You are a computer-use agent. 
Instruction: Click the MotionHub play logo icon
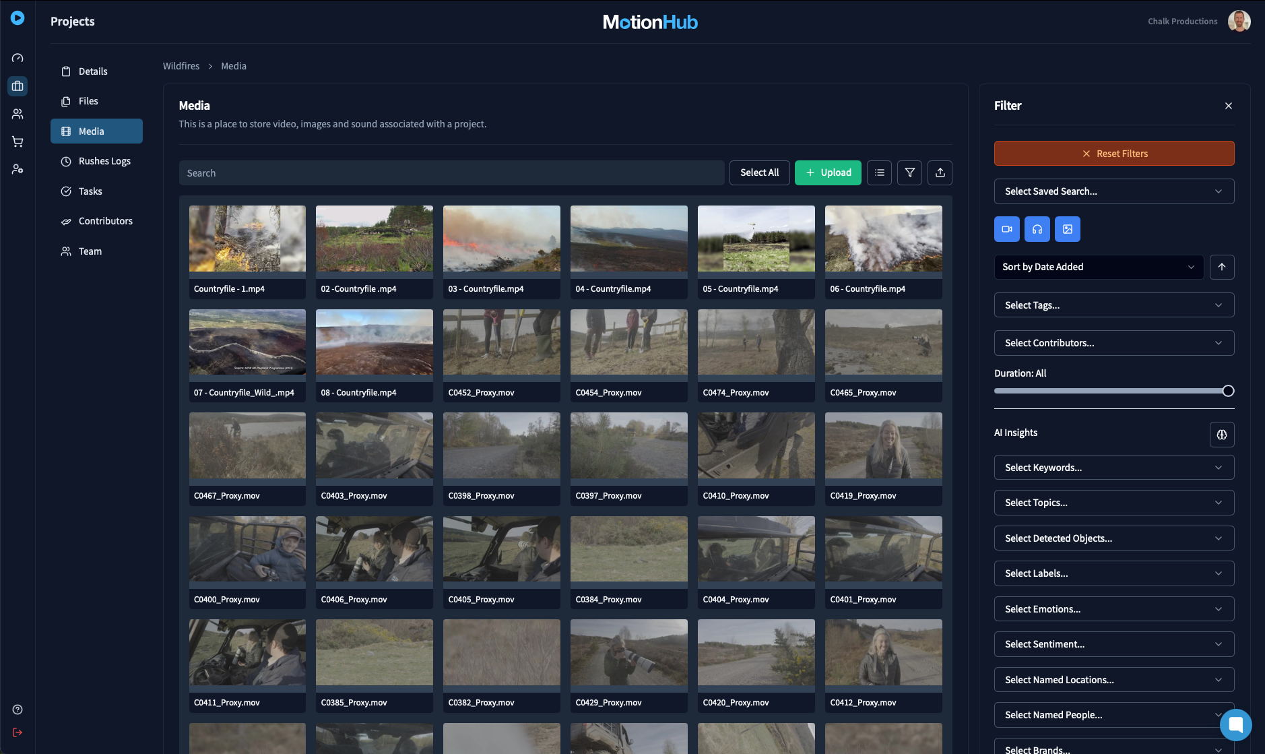click(x=18, y=18)
